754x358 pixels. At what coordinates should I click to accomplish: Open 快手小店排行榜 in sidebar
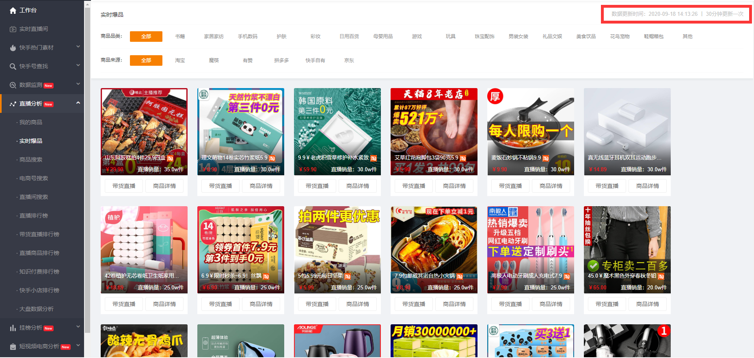(x=39, y=291)
